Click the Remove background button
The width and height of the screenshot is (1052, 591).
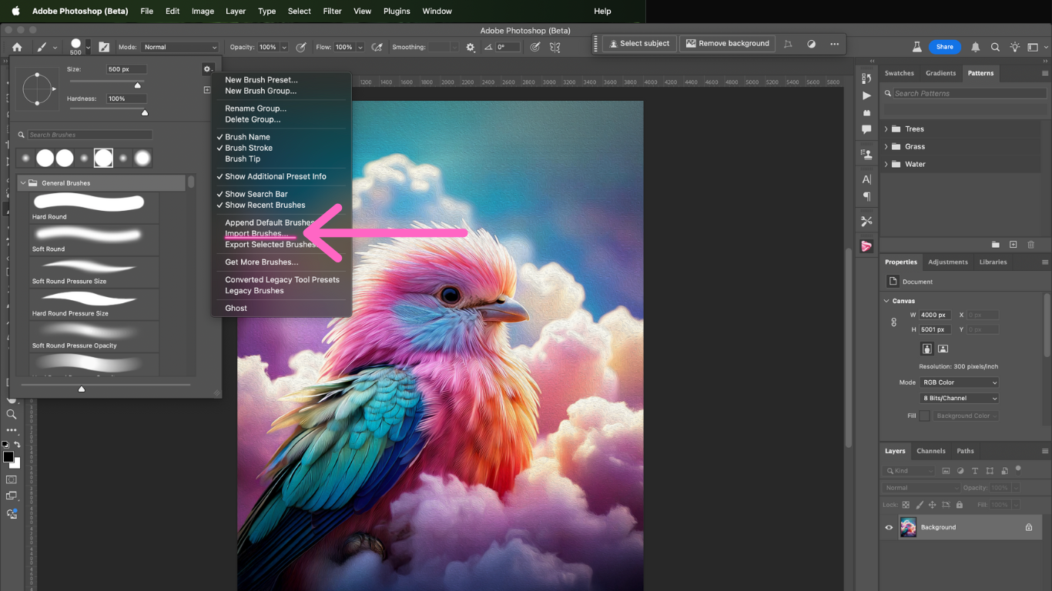(728, 44)
